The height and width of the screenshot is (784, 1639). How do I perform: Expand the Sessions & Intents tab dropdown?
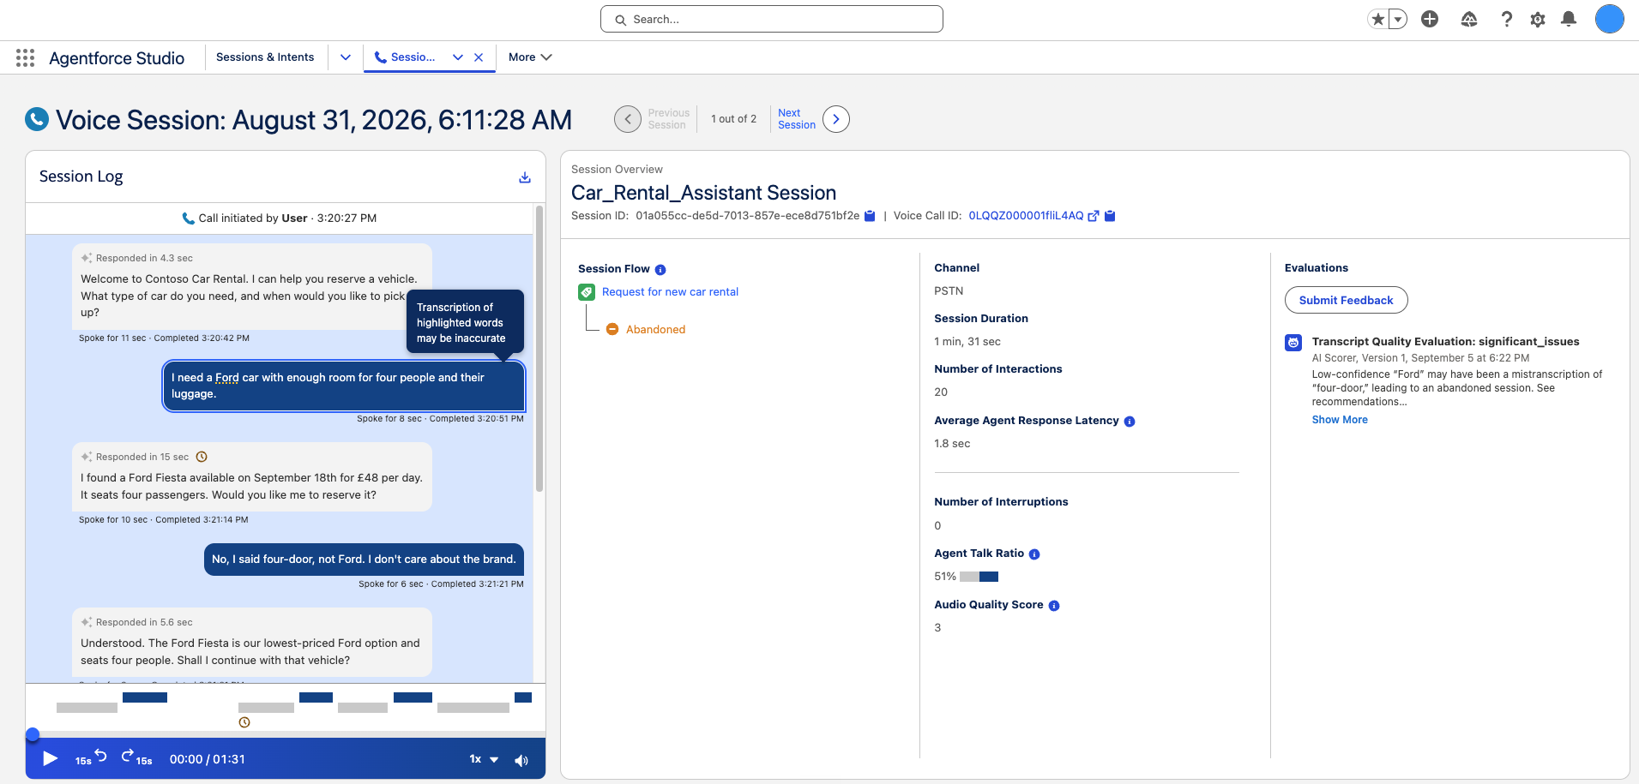pyautogui.click(x=346, y=57)
